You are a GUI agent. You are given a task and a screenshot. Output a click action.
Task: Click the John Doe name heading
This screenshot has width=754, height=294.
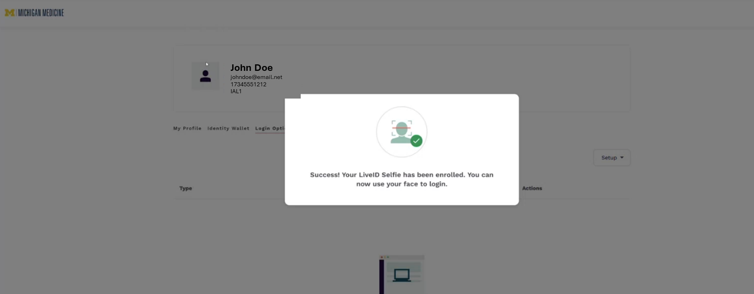[x=251, y=68]
